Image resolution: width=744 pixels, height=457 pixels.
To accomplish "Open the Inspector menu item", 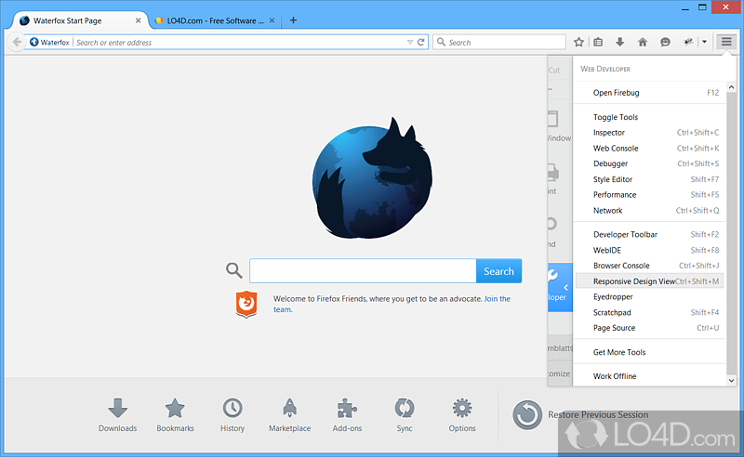I will pos(649,133).
